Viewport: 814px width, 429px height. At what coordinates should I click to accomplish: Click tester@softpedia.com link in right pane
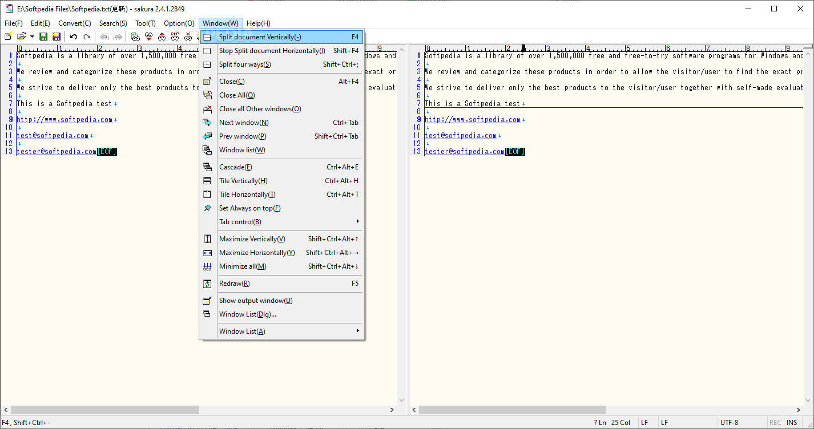(465, 152)
